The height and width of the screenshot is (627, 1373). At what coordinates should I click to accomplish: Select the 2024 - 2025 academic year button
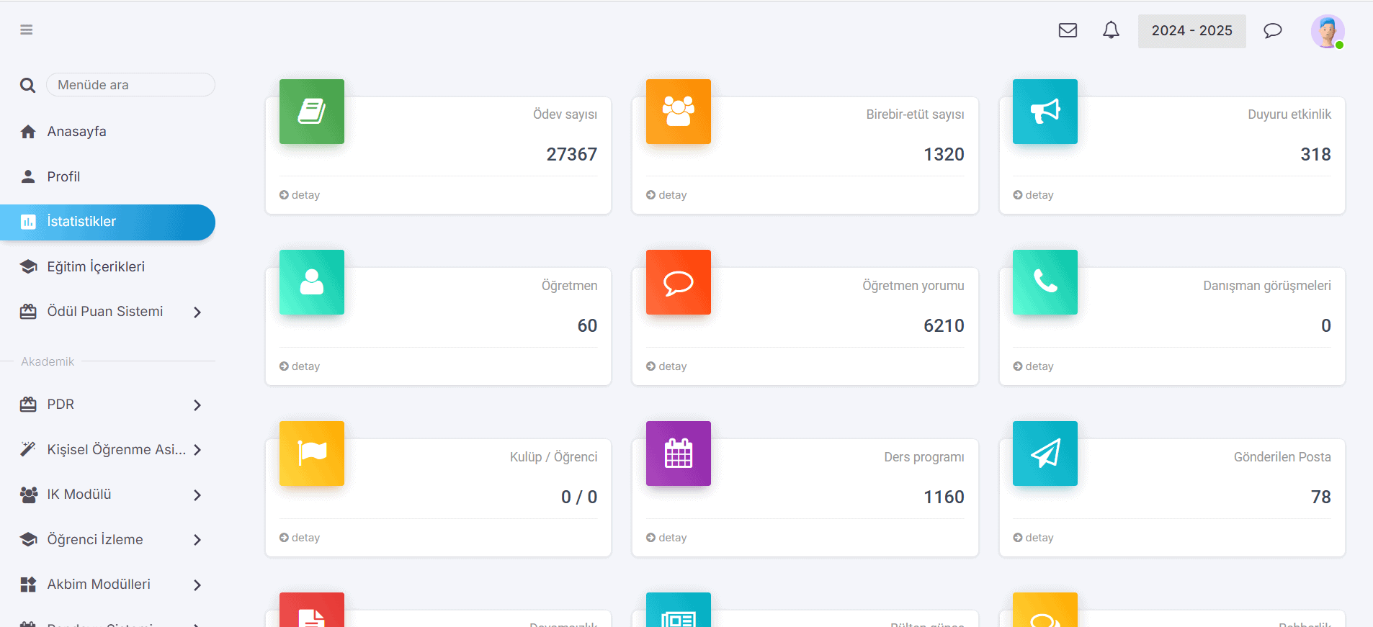[x=1192, y=31]
